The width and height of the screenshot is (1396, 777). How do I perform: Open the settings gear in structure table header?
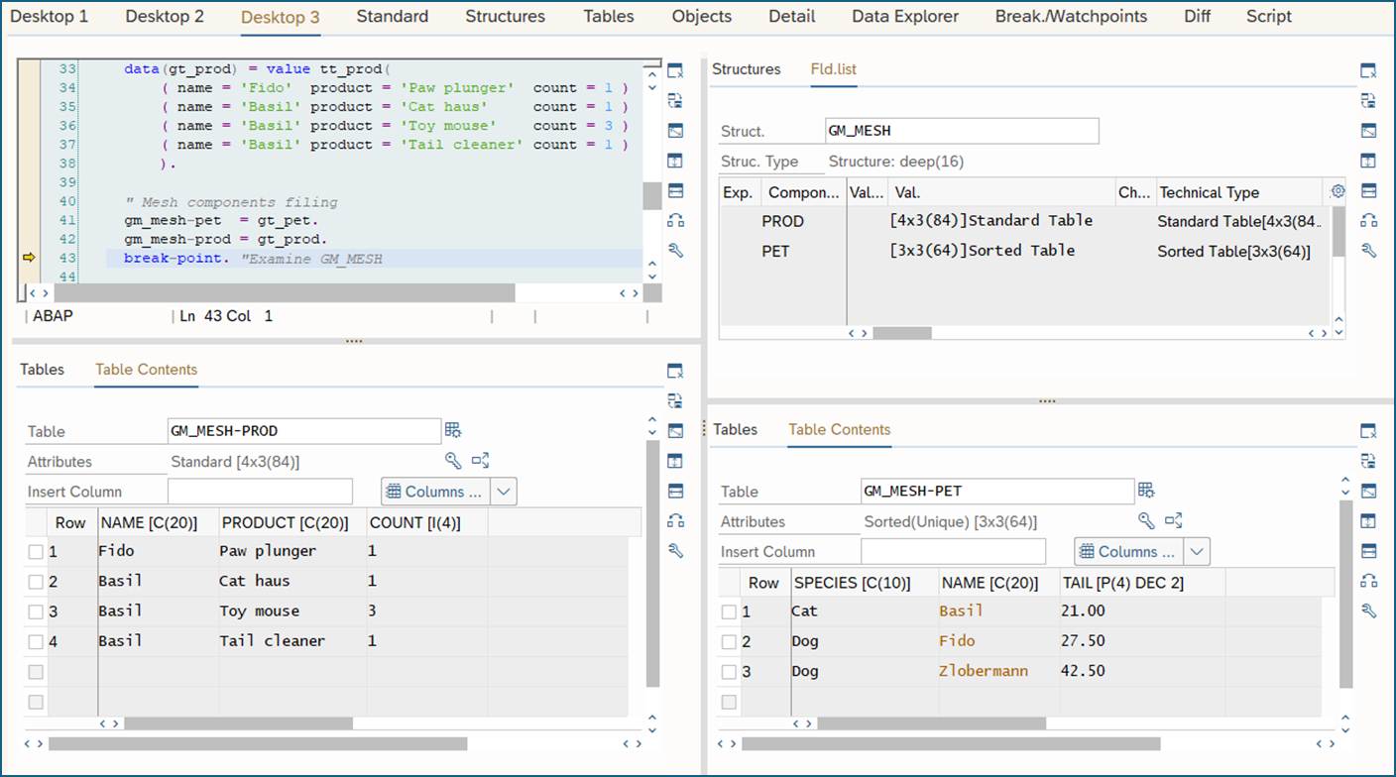[1338, 192]
